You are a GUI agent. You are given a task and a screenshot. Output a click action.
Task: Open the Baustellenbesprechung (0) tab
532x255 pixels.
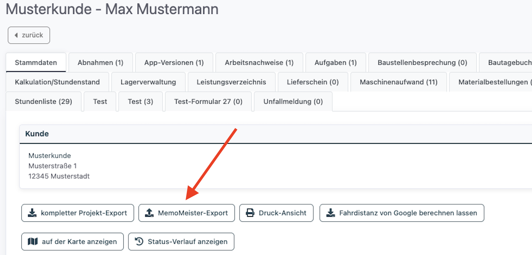(x=422, y=63)
